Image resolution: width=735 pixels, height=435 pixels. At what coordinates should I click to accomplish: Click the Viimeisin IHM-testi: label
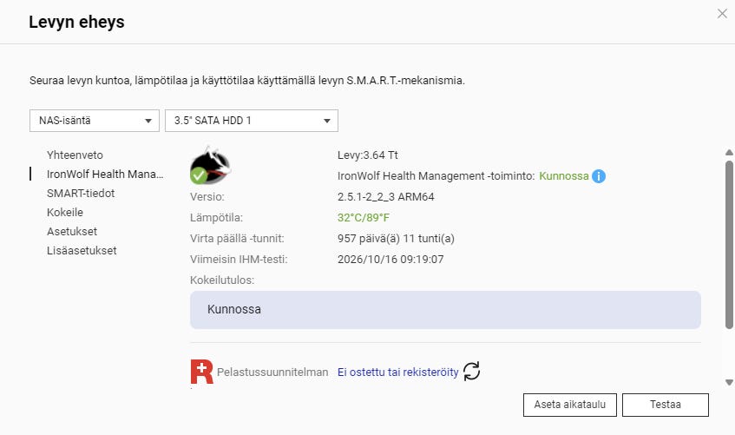point(239,260)
